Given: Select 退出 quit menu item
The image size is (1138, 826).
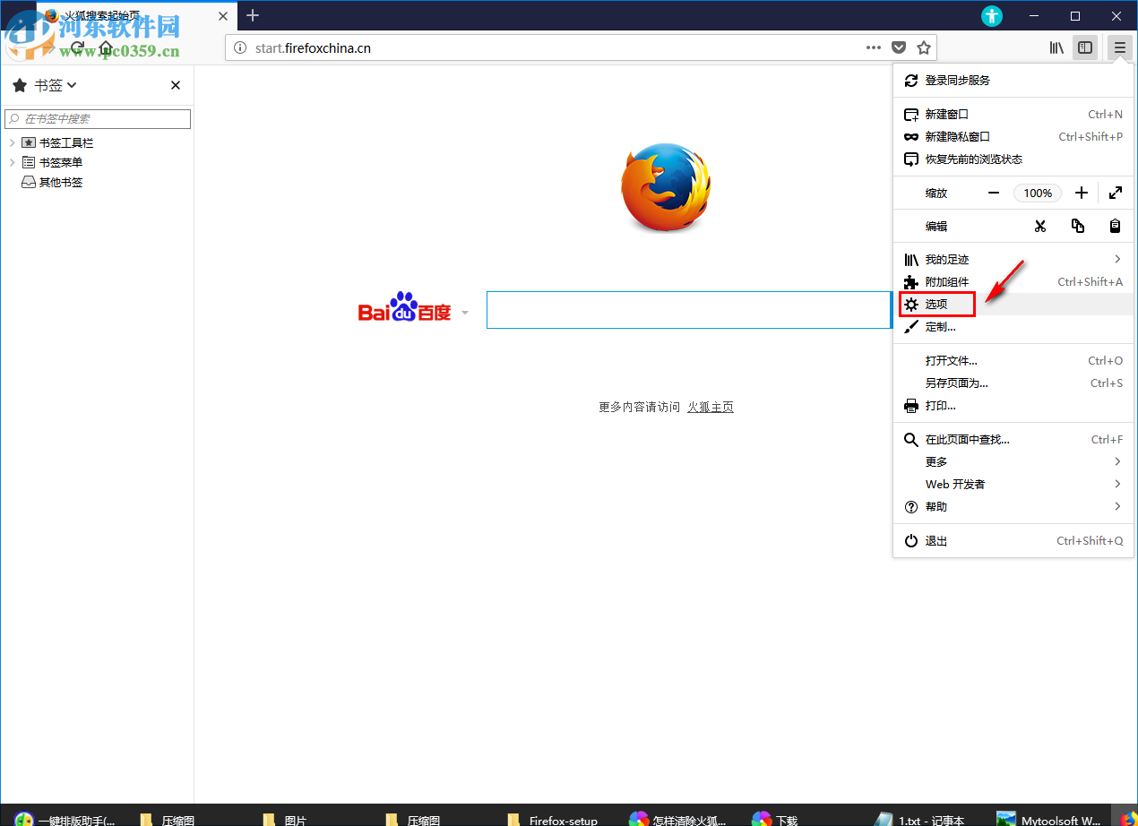Looking at the screenshot, I should pyautogui.click(x=1013, y=540).
